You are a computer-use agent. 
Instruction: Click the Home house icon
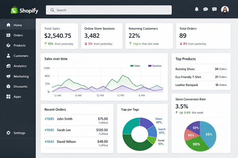click(x=8, y=25)
